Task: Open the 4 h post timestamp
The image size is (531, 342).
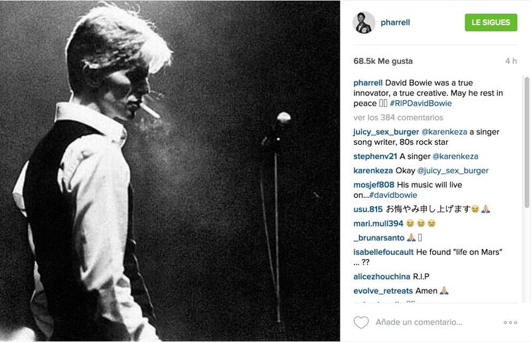Action: 511,61
